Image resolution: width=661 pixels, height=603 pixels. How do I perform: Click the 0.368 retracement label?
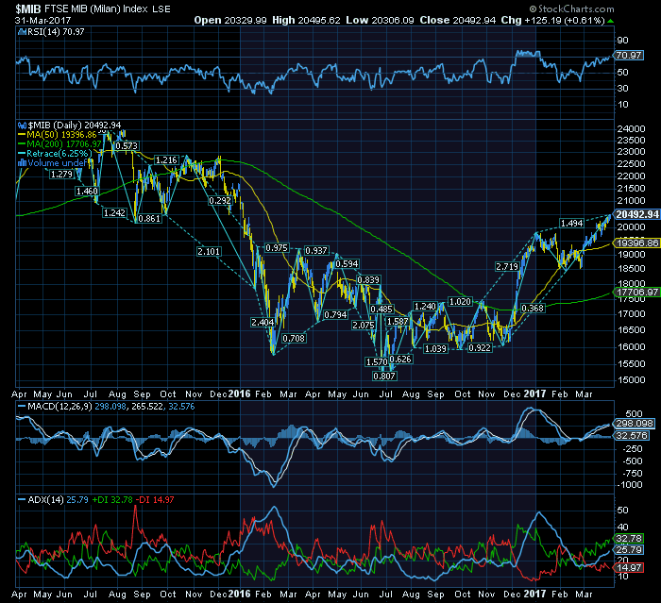click(533, 308)
